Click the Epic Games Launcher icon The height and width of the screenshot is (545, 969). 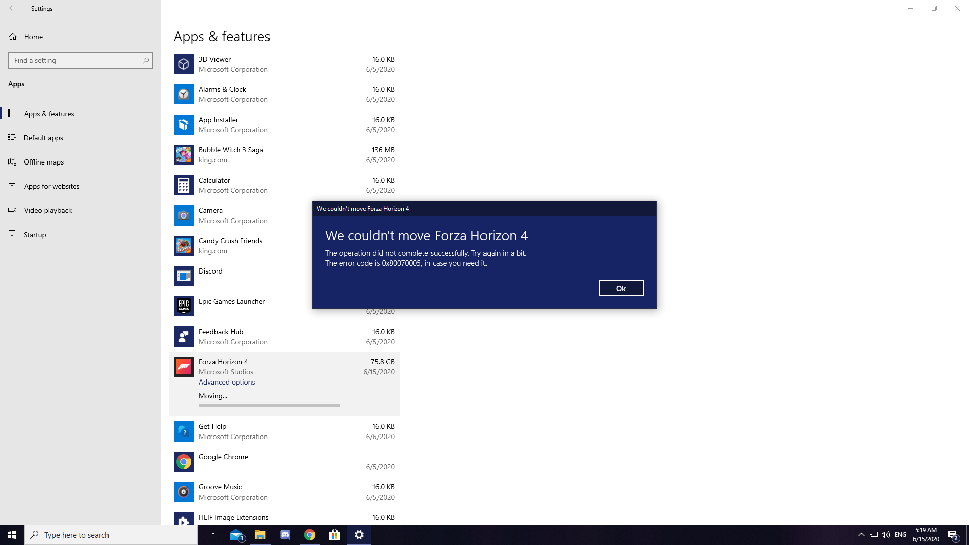[184, 306]
